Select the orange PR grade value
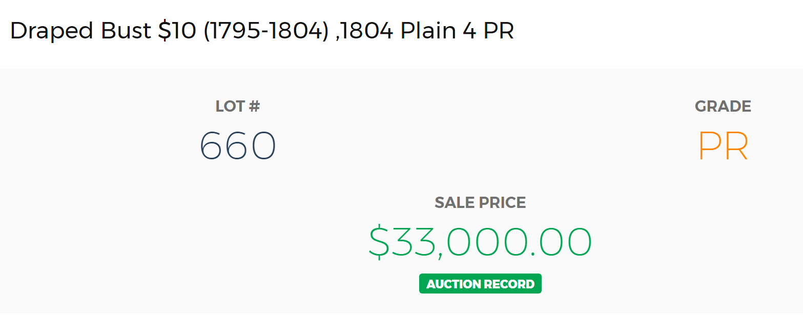Image resolution: width=803 pixels, height=315 pixels. (x=723, y=146)
